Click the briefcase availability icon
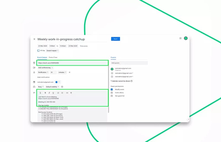 pos(34,87)
